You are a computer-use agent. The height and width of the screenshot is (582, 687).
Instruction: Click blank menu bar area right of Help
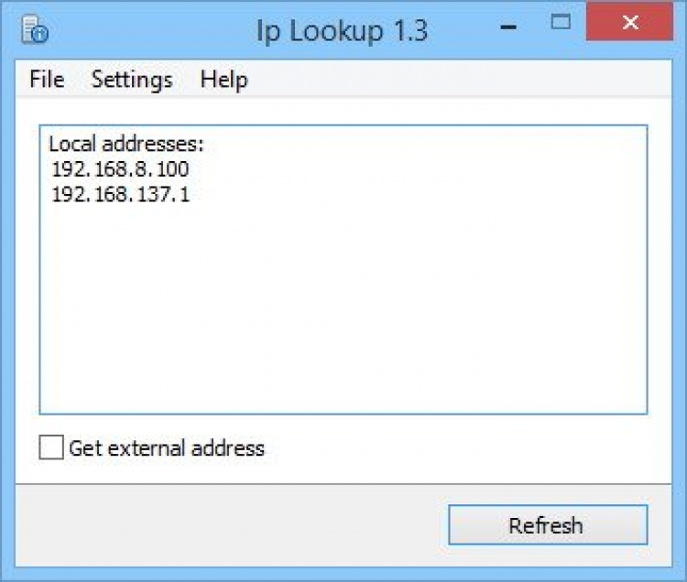click(458, 80)
